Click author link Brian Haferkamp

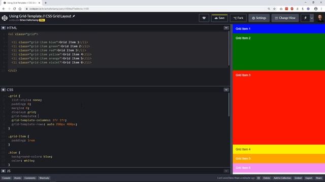[29, 20]
